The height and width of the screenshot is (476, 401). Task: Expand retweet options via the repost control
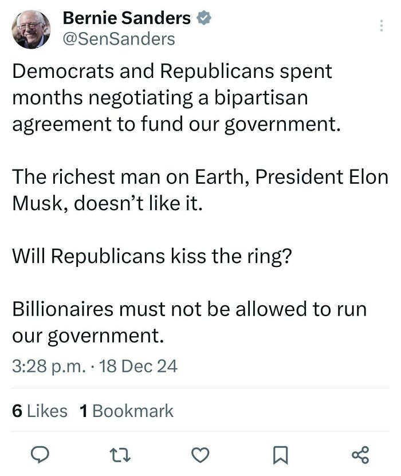pyautogui.click(x=119, y=454)
